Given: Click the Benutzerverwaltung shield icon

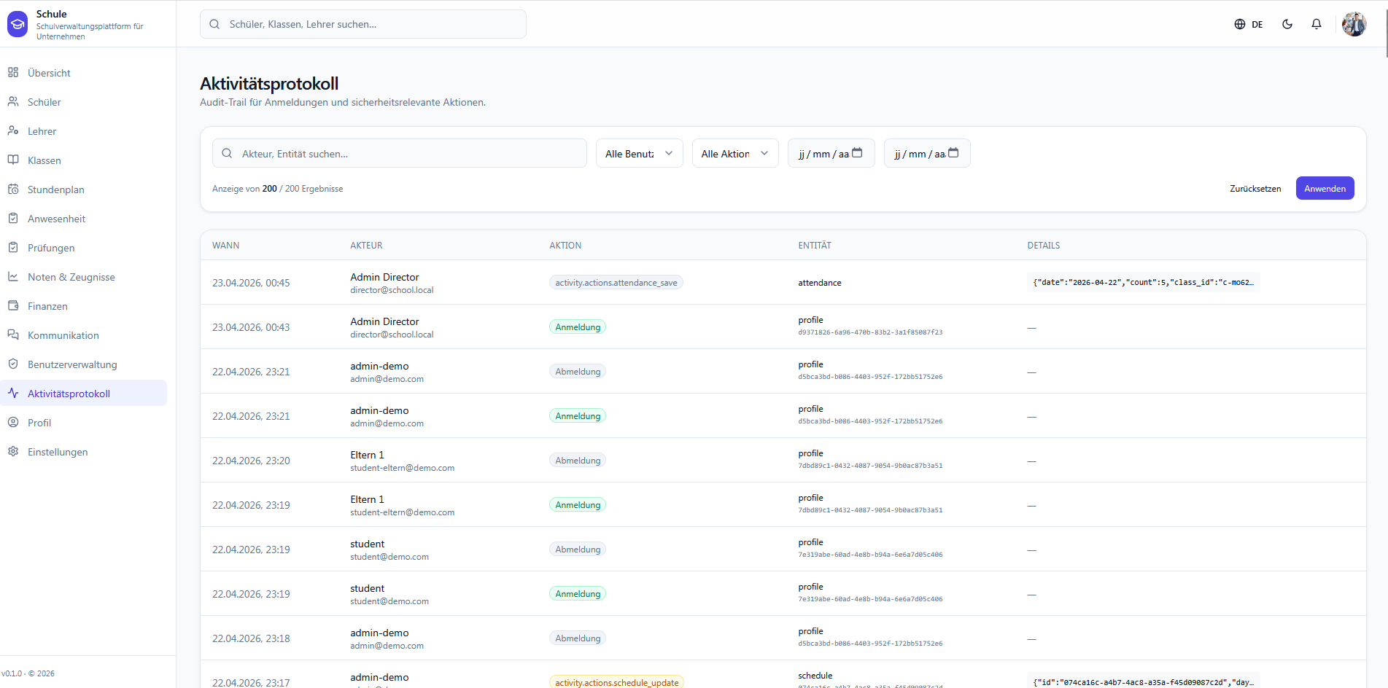Looking at the screenshot, I should (13, 364).
